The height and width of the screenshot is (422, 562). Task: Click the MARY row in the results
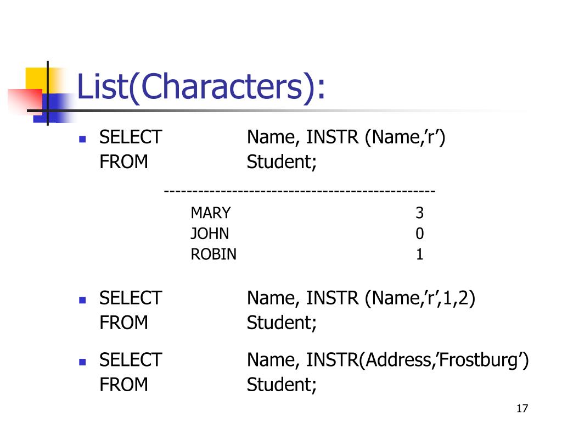(x=307, y=213)
